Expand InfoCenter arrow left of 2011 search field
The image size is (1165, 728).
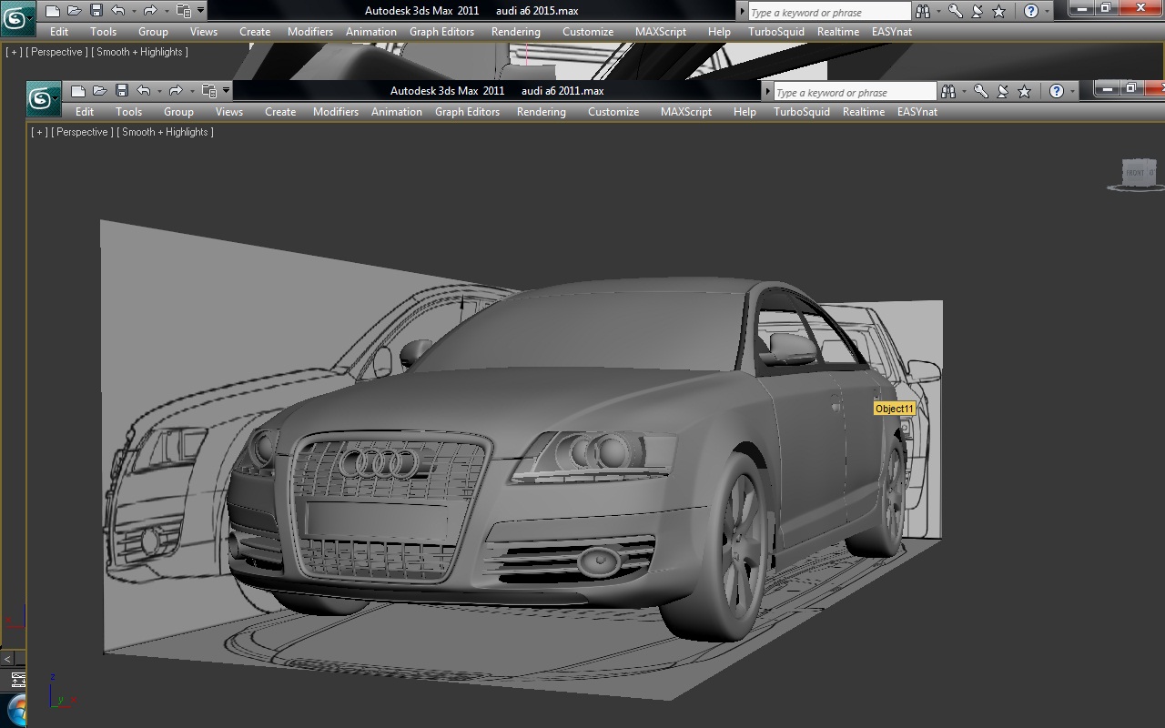pos(768,91)
